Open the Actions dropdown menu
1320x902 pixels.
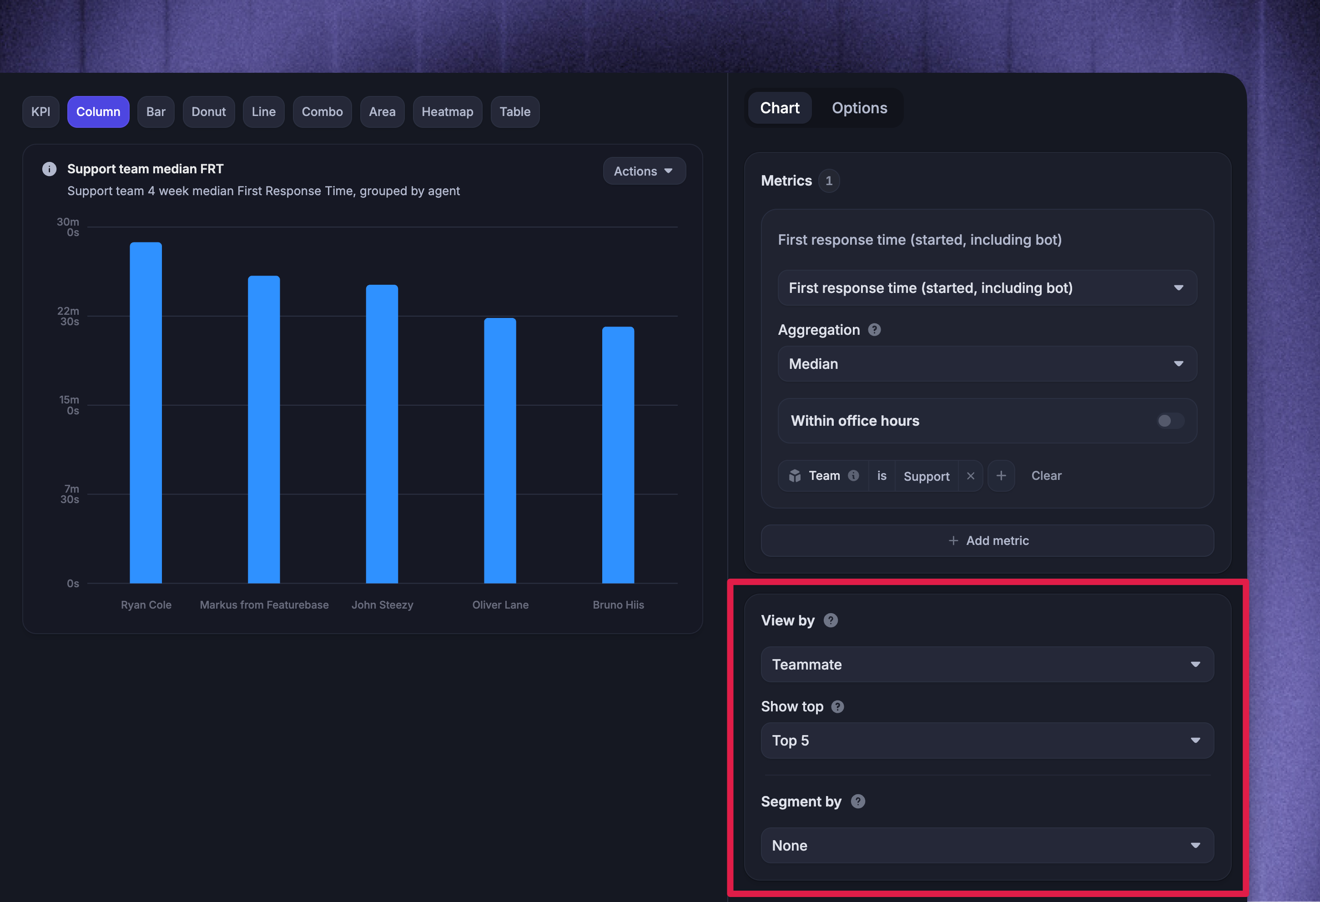click(644, 171)
